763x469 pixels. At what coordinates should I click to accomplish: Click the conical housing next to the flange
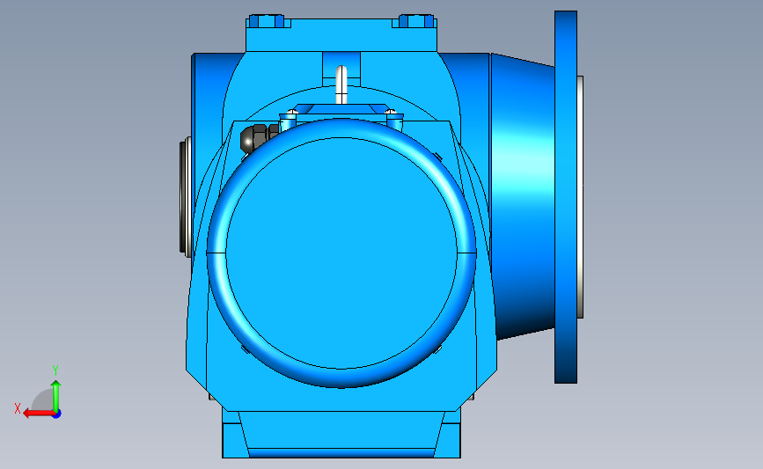point(523,197)
